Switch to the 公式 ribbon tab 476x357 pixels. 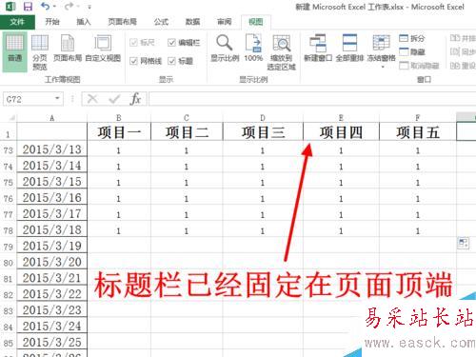(x=161, y=22)
